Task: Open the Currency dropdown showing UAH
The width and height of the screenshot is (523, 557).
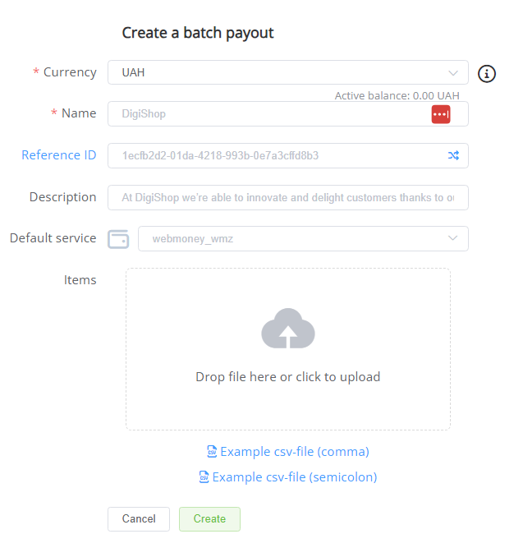Action: coord(279,72)
